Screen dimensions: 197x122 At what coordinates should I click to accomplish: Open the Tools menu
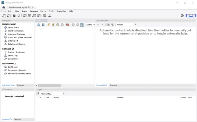pos(52,11)
